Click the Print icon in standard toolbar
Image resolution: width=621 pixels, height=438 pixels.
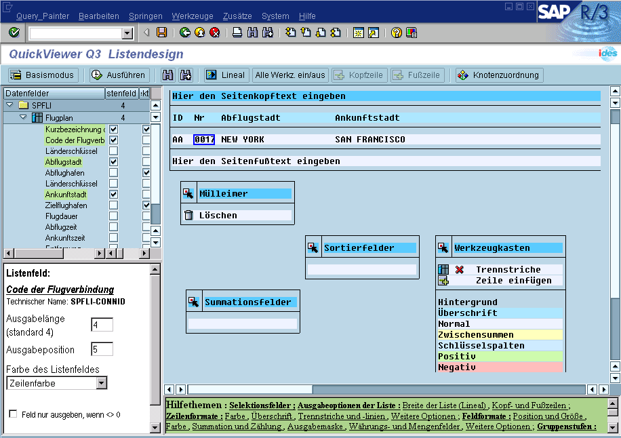(x=237, y=33)
